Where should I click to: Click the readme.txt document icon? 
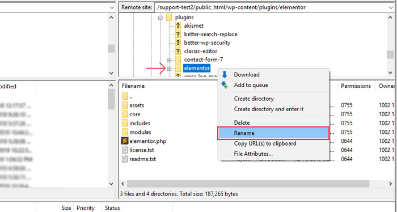pyautogui.click(x=125, y=159)
